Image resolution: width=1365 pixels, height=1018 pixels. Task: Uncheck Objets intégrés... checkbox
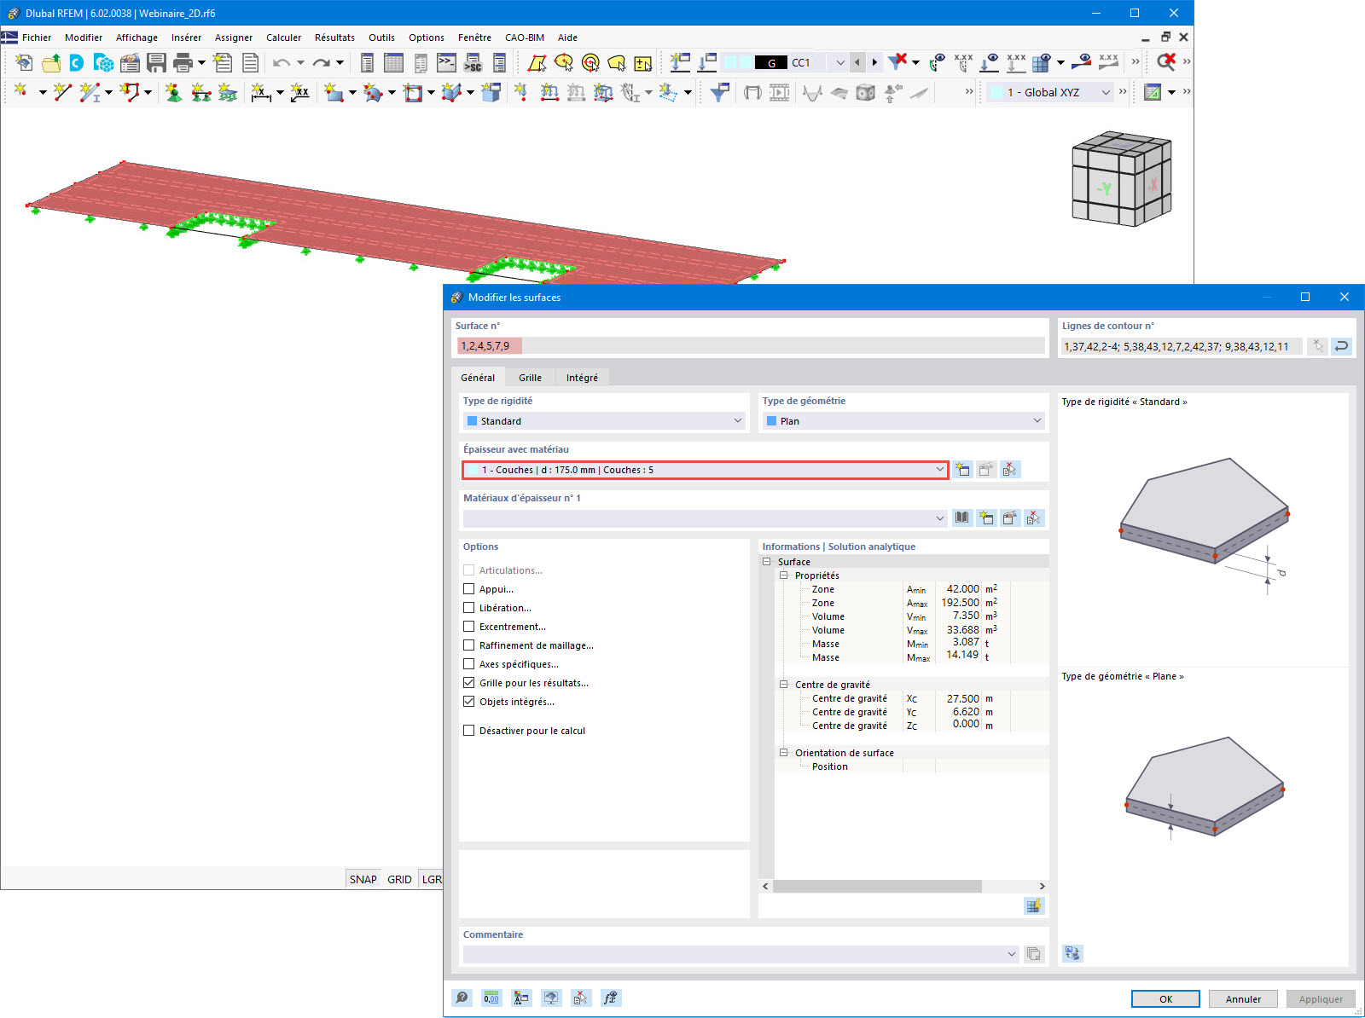click(468, 702)
